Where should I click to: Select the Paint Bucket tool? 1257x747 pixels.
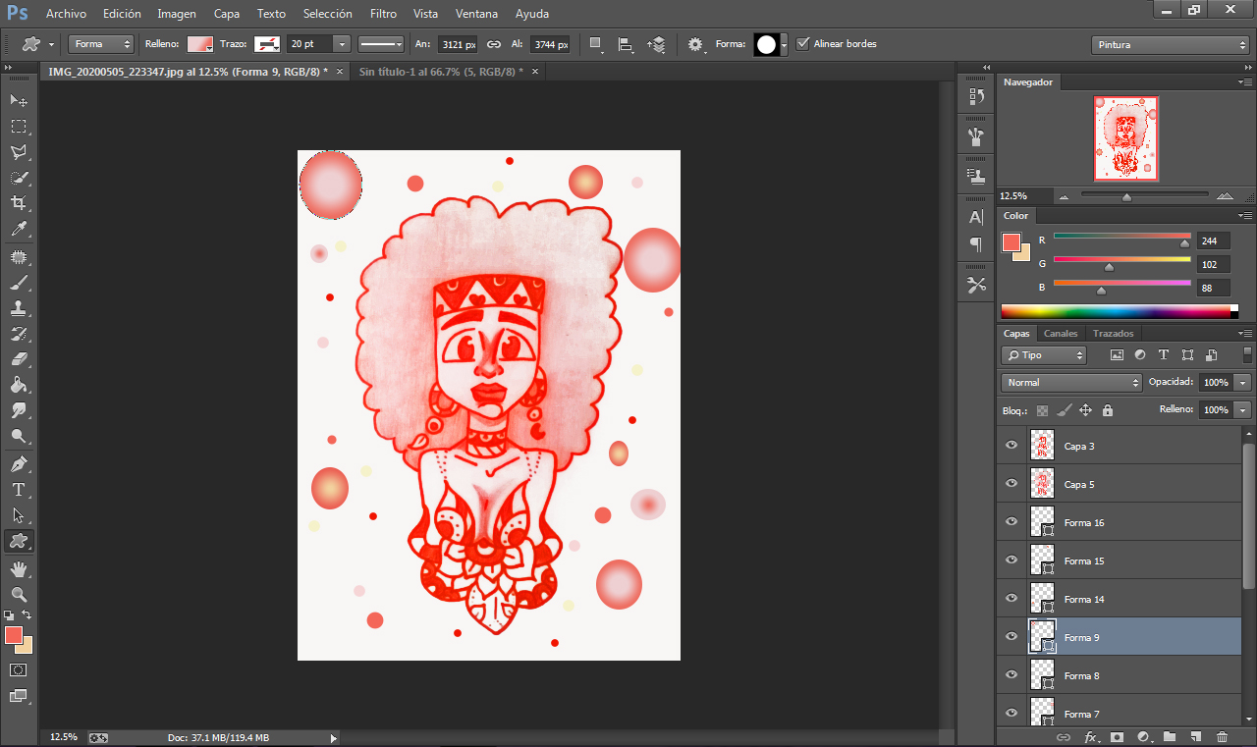[19, 385]
